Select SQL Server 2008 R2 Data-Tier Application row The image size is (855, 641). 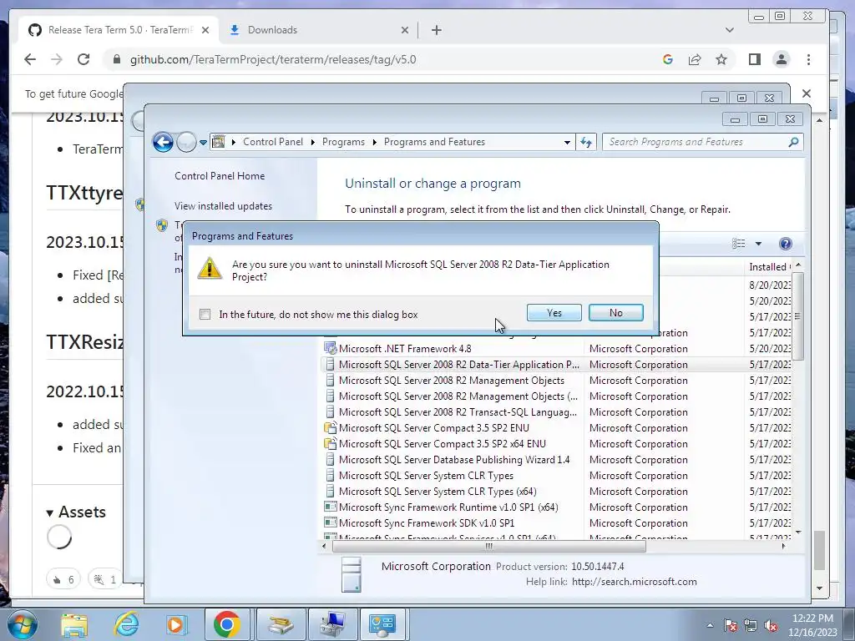(556, 365)
